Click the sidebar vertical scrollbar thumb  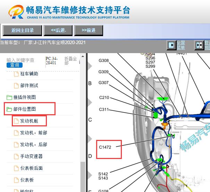point(83,177)
